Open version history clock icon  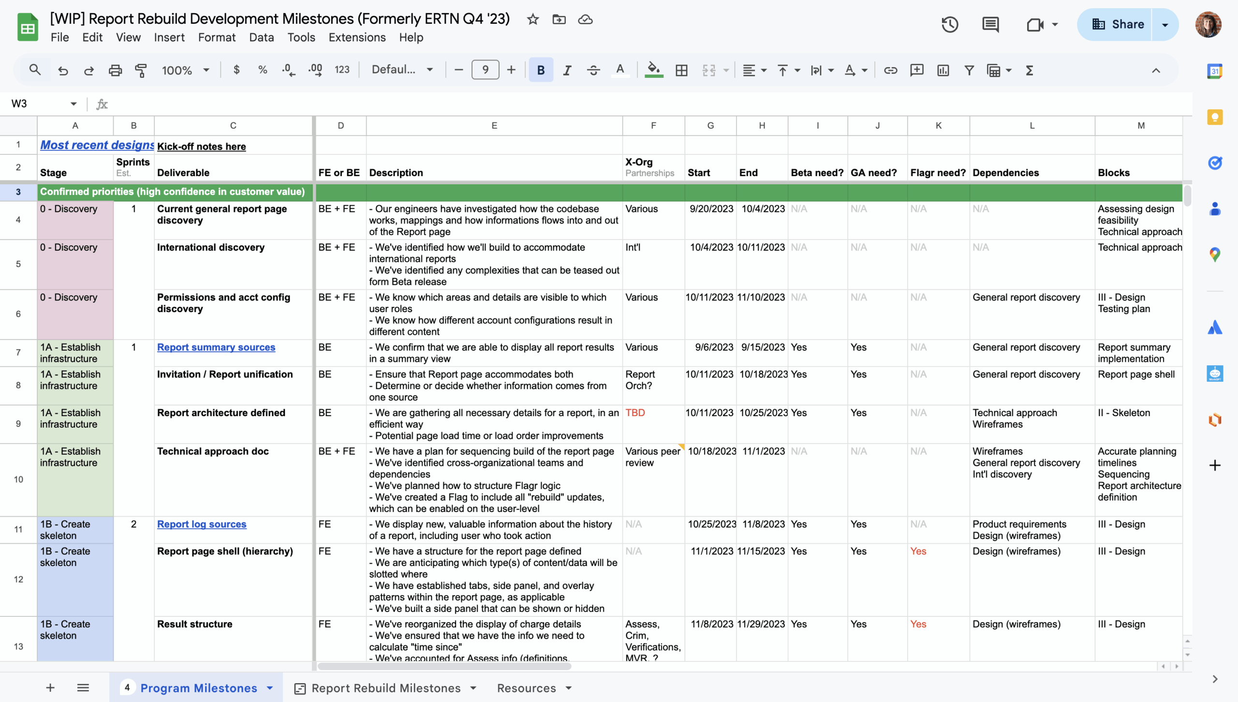point(950,24)
